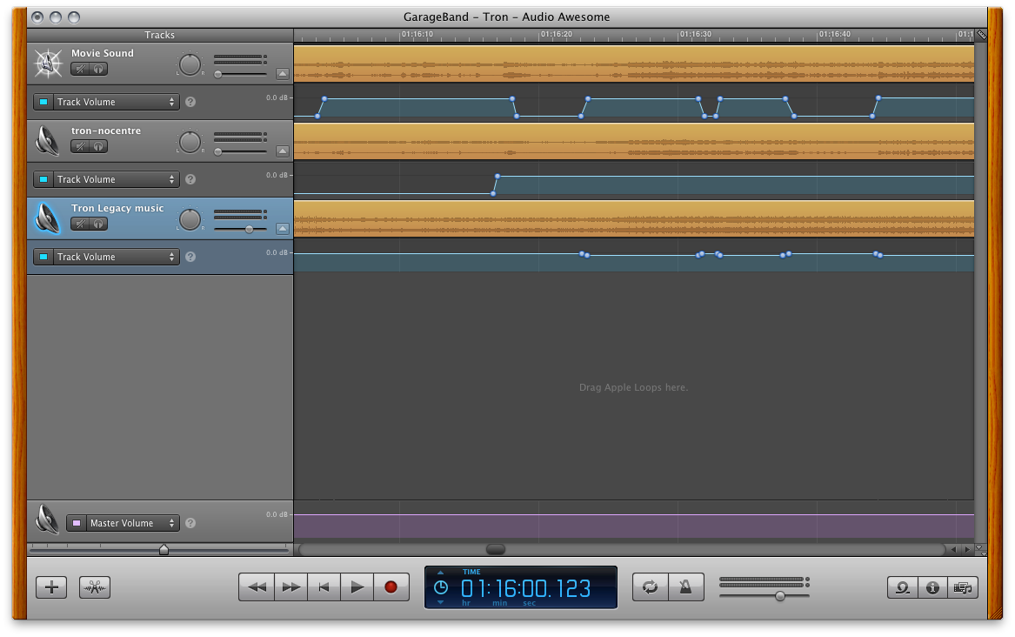Open Movie Sound Track Volume dropdown

[x=115, y=102]
